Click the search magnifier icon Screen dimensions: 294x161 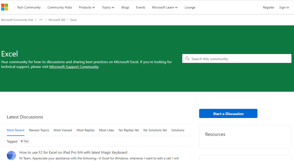(x=187, y=59)
